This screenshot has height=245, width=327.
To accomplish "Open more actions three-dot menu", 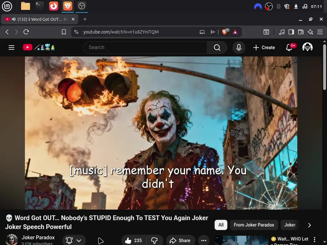I will [x=204, y=241].
